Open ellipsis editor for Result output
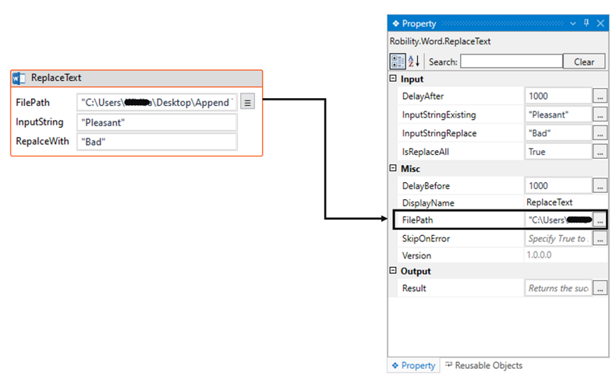 pos(600,289)
